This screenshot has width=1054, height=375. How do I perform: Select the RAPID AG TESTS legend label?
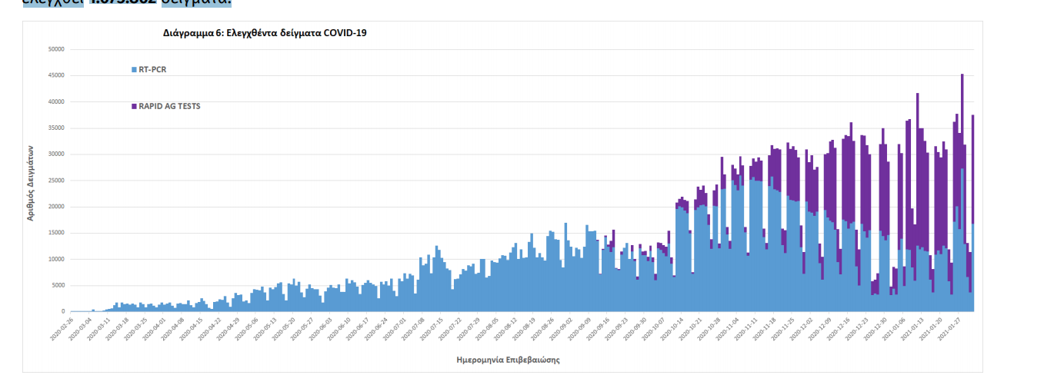pos(169,106)
